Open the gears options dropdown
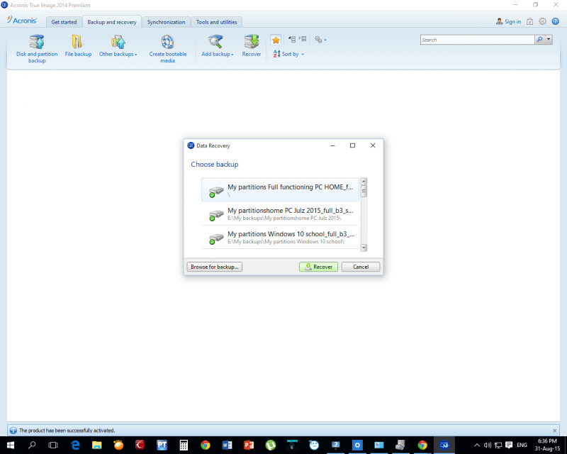567x454 pixels. coord(320,40)
